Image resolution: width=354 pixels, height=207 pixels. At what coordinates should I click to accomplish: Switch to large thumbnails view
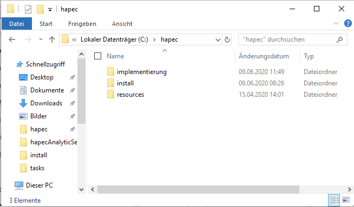coord(346,200)
